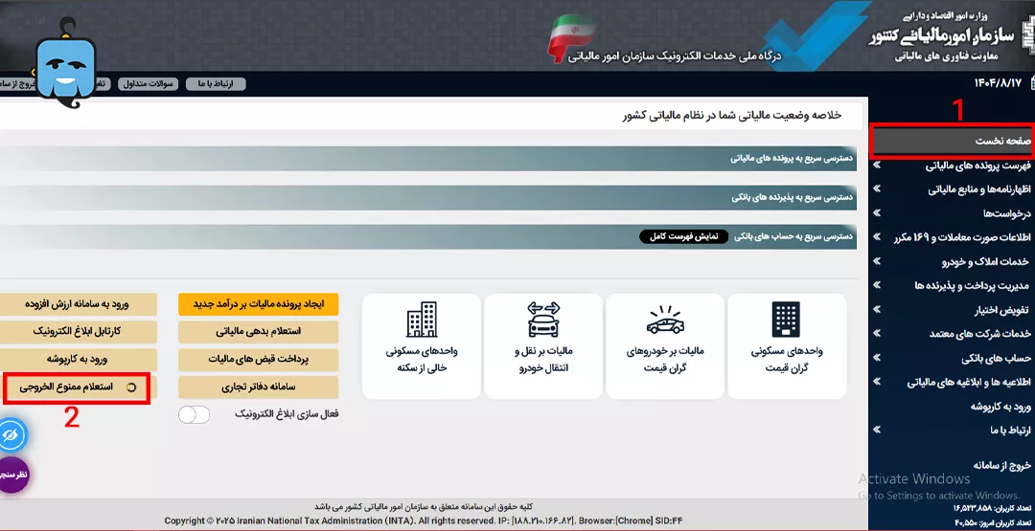Select the vehicle transfer tax car icon
Image resolution: width=1035 pixels, height=531 pixels.
pos(543,319)
